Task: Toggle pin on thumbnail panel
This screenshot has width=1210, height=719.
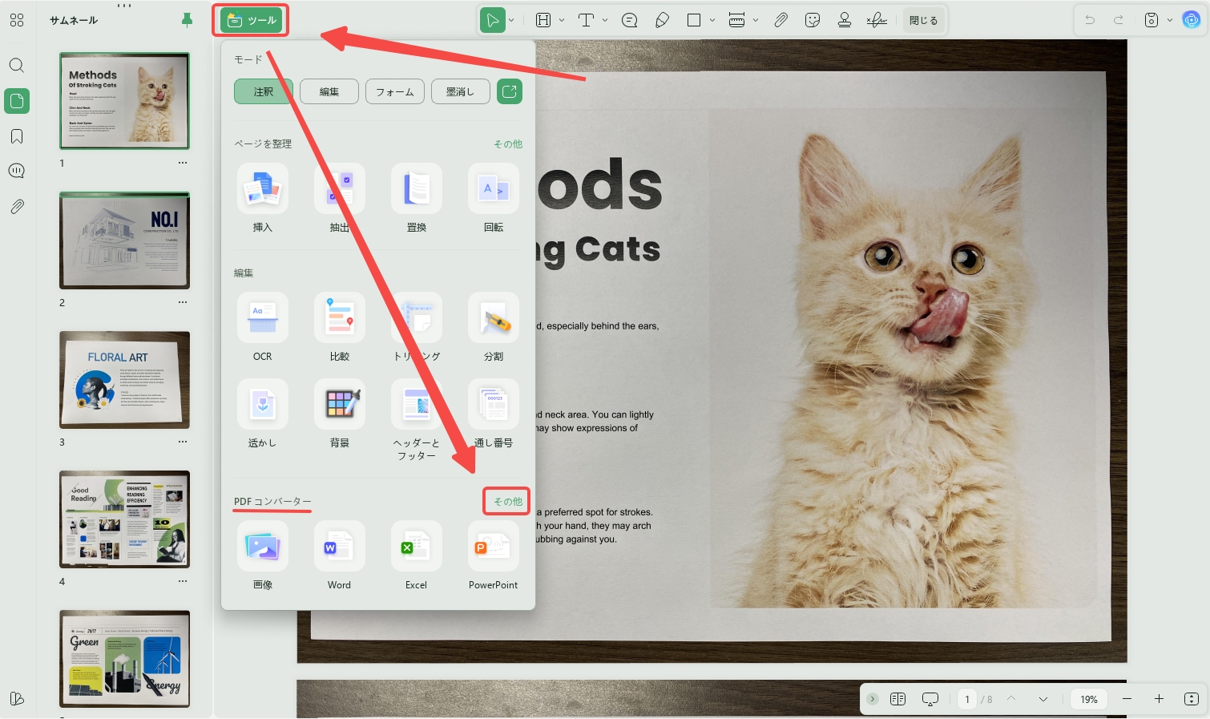Action: pos(188,20)
